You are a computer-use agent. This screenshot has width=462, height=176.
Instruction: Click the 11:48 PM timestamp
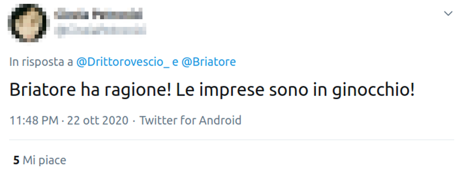click(34, 120)
